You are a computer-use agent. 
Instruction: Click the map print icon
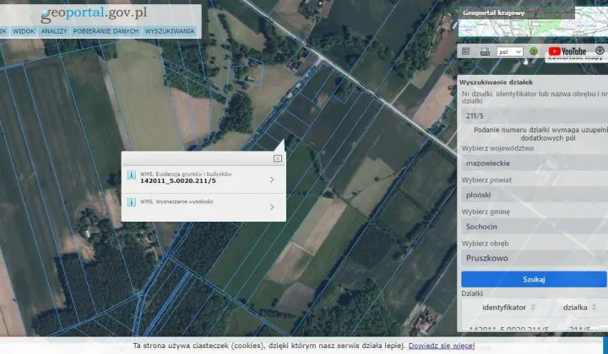click(485, 51)
